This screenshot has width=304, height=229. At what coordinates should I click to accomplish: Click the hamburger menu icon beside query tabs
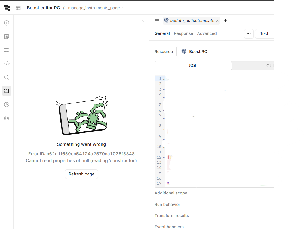point(157,21)
